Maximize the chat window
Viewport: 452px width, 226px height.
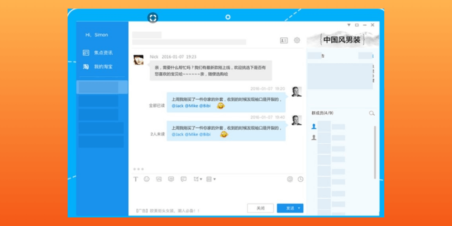pos(357,25)
